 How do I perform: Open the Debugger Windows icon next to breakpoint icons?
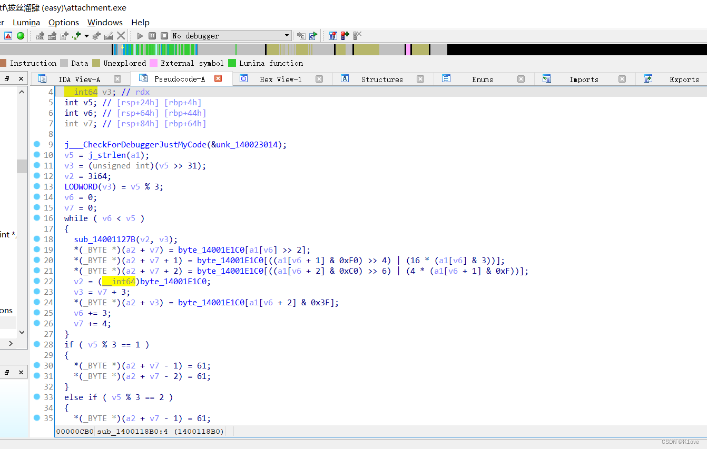(x=333, y=35)
